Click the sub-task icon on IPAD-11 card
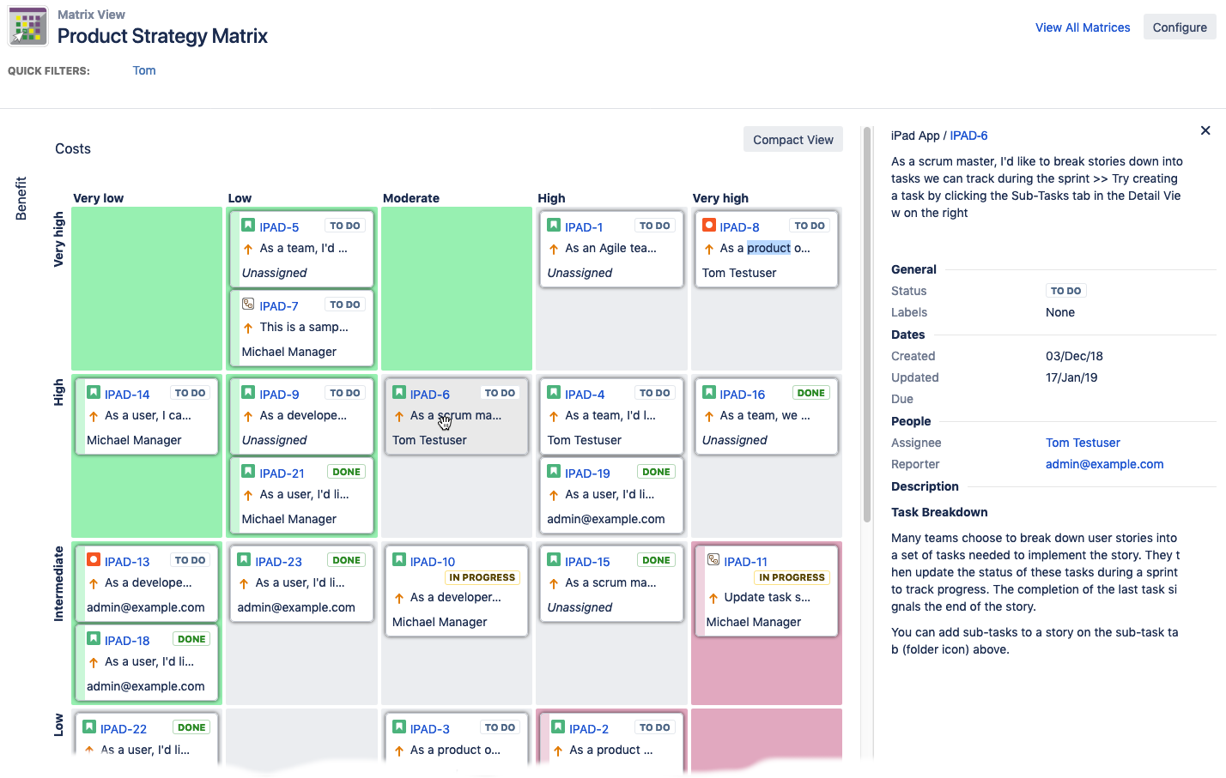The image size is (1226, 778). 713,560
